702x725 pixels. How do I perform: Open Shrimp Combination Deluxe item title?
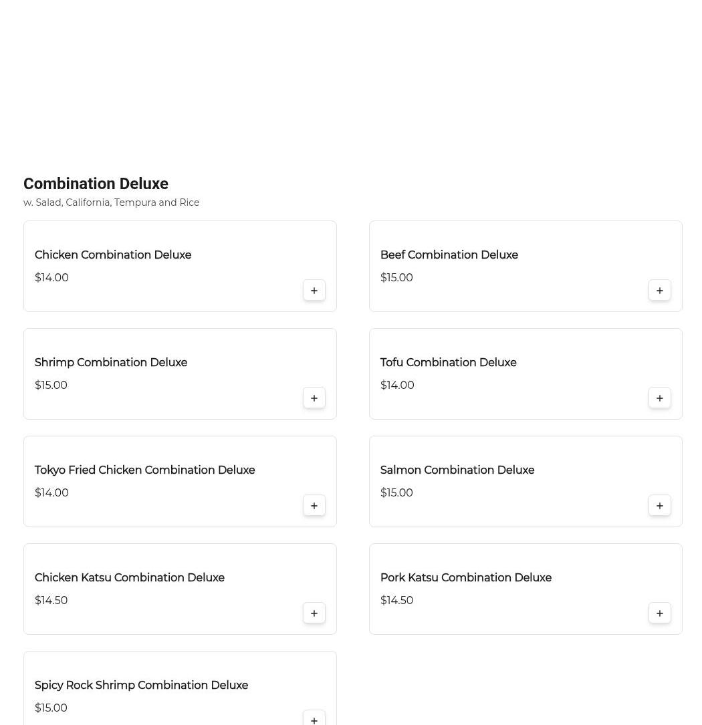coord(111,363)
